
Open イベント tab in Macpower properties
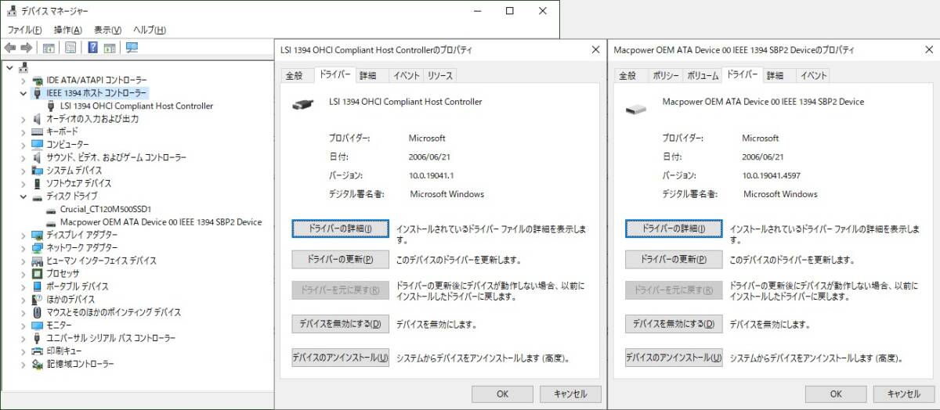tap(813, 76)
